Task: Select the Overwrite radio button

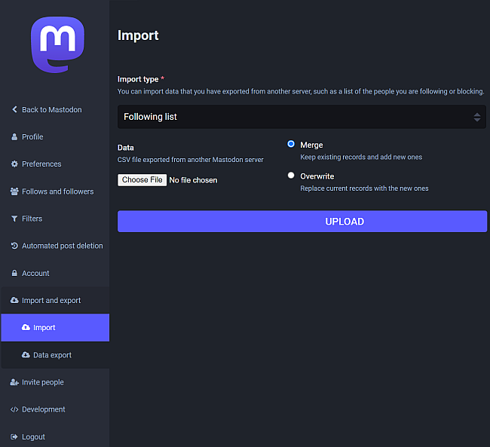Action: [291, 175]
